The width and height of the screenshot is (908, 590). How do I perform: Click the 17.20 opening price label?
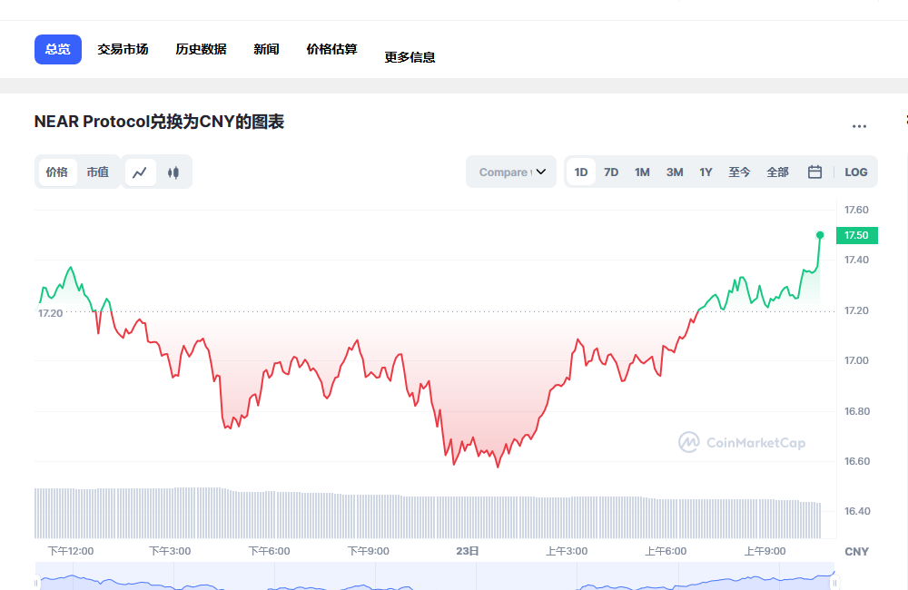tap(50, 313)
